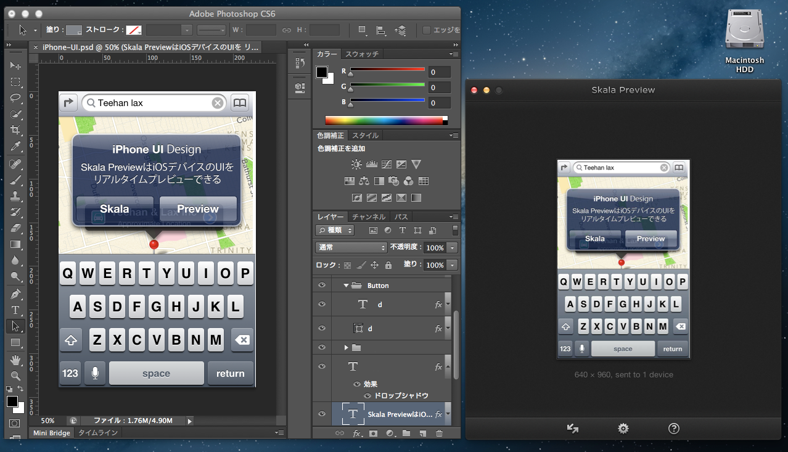Click the ストローク stroke color box

[134, 30]
